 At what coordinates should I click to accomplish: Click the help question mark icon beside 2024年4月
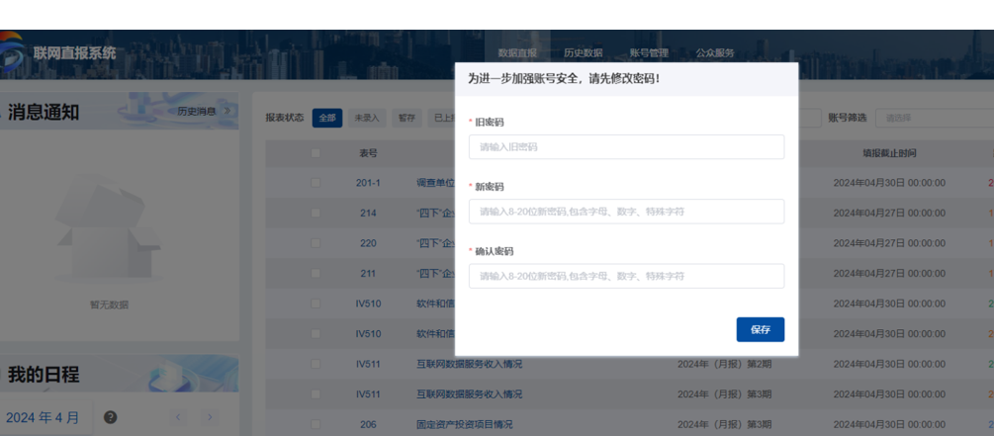110,417
